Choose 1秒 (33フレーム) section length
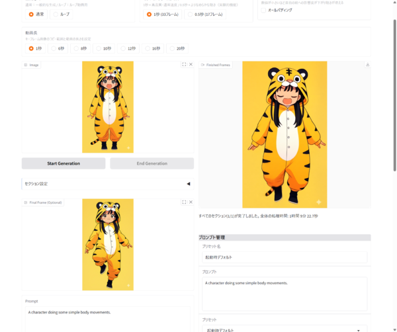 click(163, 15)
